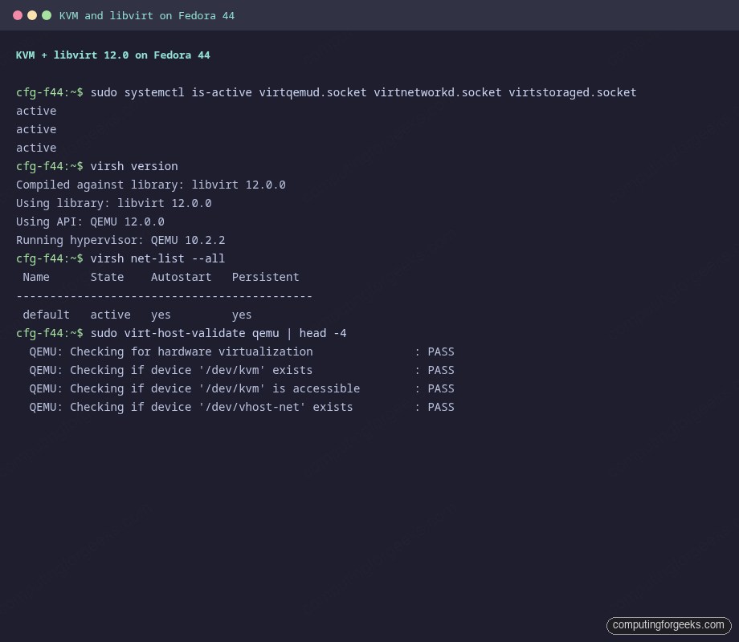
Task: Click PASS result for vhost-net check
Action: tap(441, 407)
